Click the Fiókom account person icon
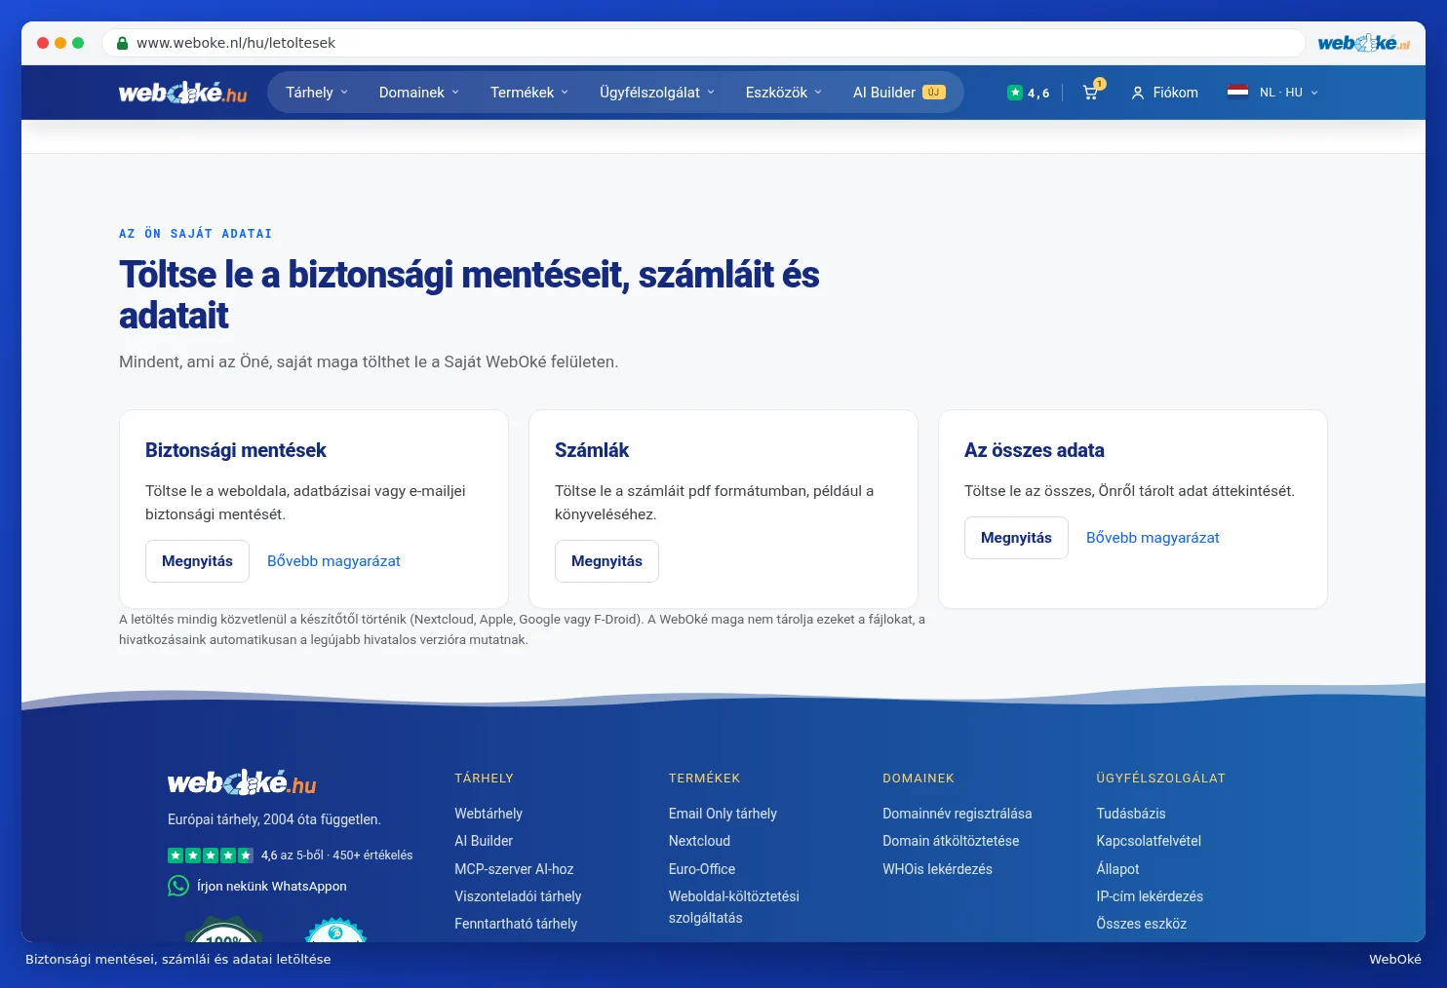The width and height of the screenshot is (1447, 988). tap(1137, 93)
